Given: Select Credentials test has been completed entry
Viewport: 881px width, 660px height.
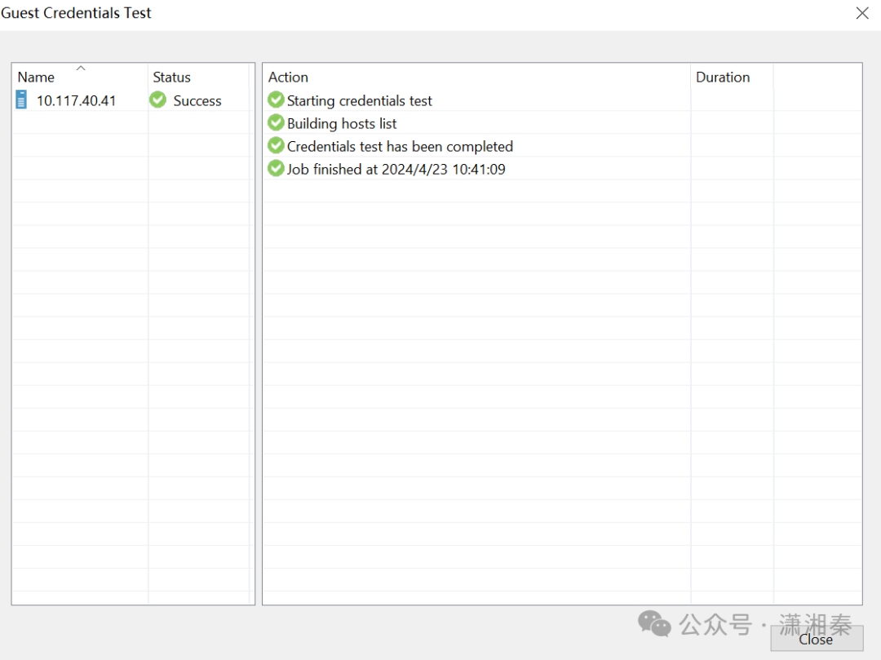Looking at the screenshot, I should pos(400,147).
